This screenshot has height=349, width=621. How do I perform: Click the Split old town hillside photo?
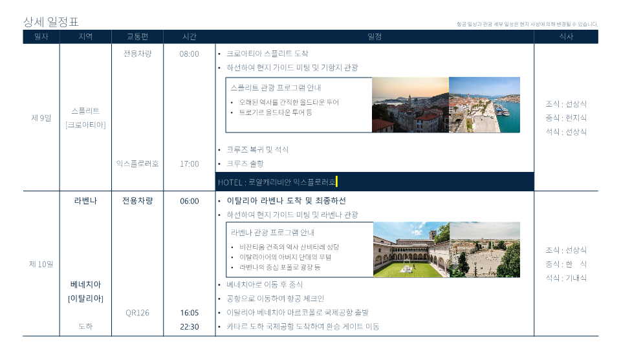[x=410, y=105]
